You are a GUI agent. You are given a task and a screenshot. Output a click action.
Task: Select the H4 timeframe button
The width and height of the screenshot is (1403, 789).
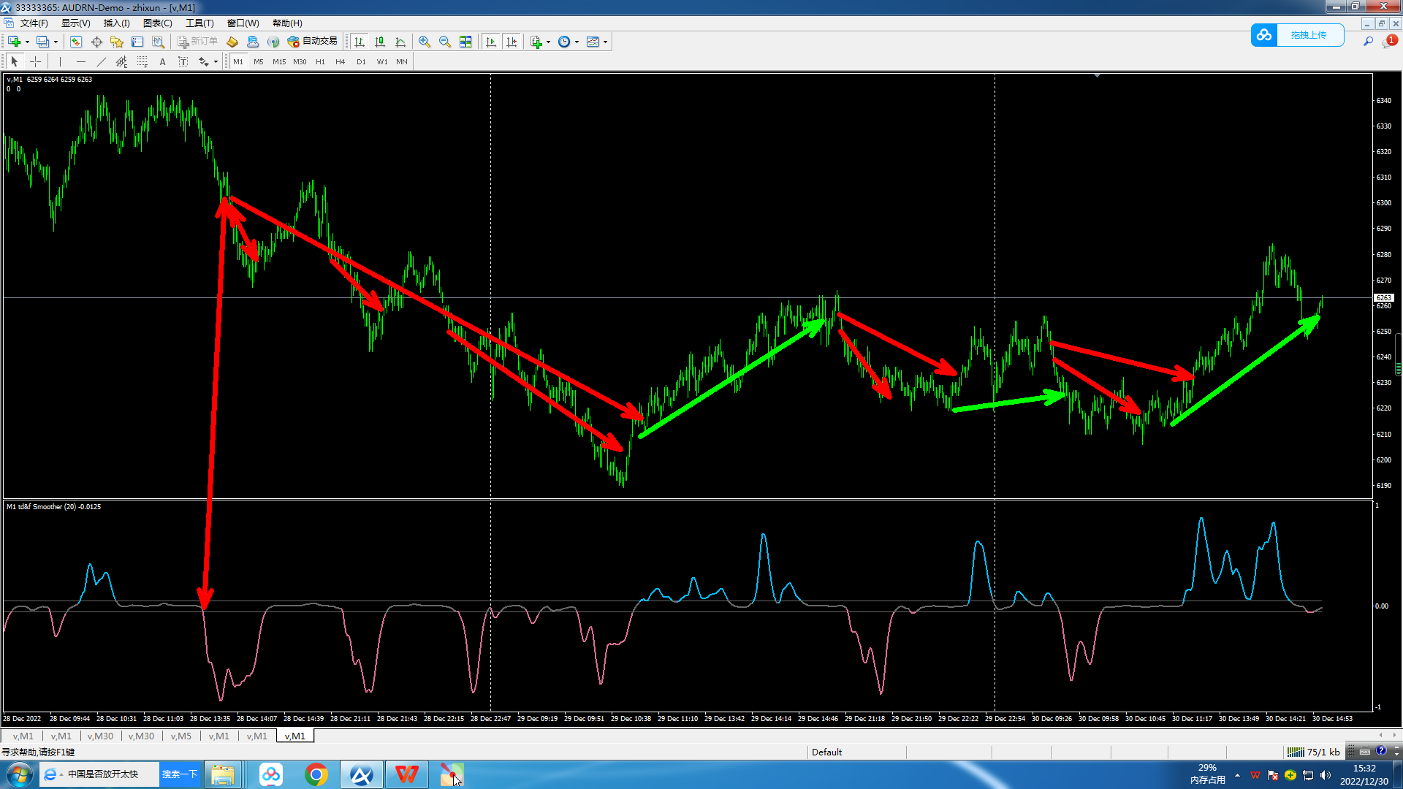[340, 61]
